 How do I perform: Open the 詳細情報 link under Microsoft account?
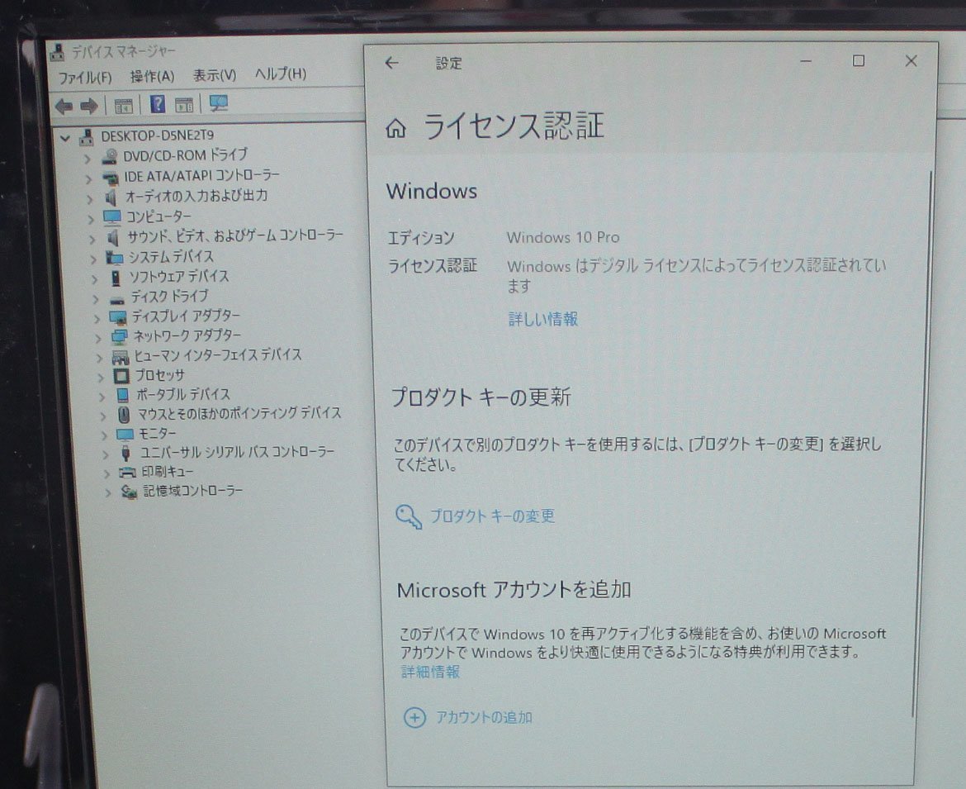pos(430,671)
